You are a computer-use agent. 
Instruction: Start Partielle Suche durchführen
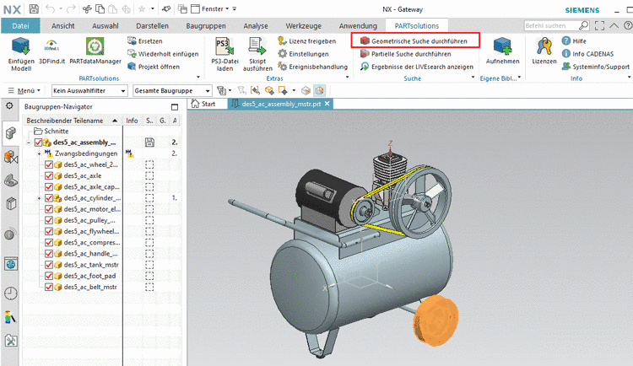coord(406,54)
